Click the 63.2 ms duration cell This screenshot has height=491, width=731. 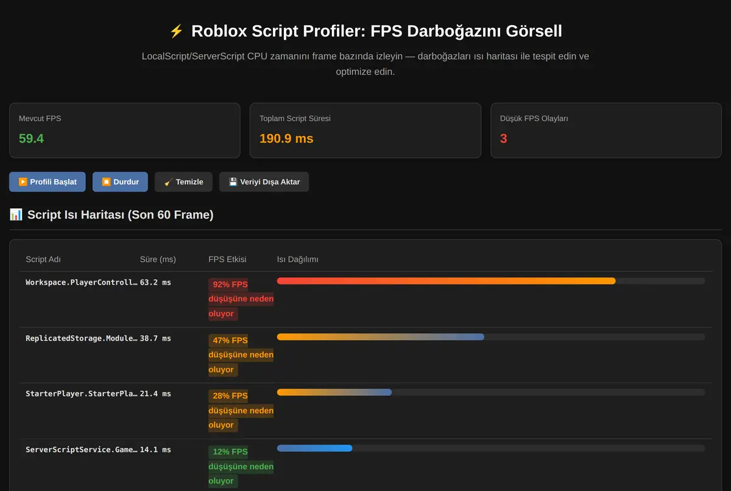(x=155, y=282)
